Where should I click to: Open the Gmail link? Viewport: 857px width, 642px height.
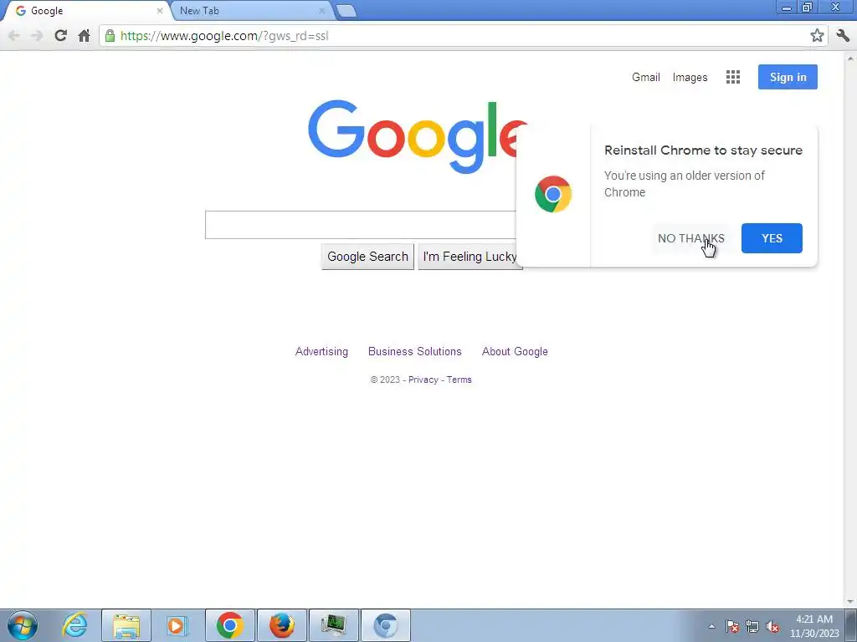coord(646,78)
